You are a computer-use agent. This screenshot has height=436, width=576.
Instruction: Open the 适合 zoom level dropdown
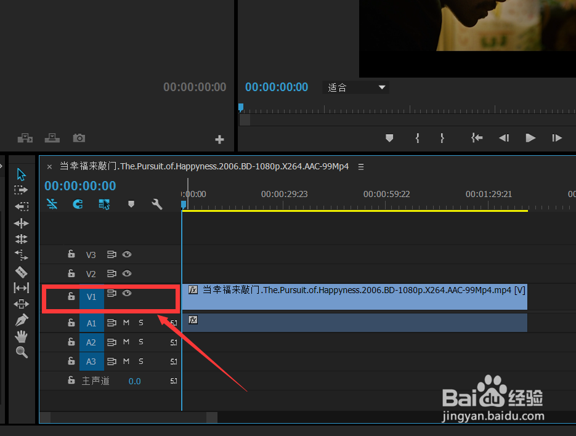355,87
